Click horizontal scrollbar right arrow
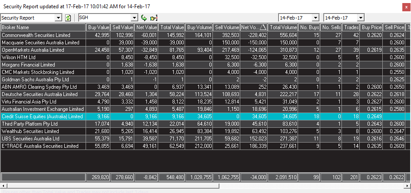This screenshot has width=411, height=193. (408, 186)
